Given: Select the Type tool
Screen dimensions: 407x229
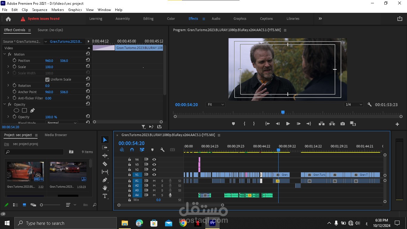Looking at the screenshot, I should coord(105,196).
